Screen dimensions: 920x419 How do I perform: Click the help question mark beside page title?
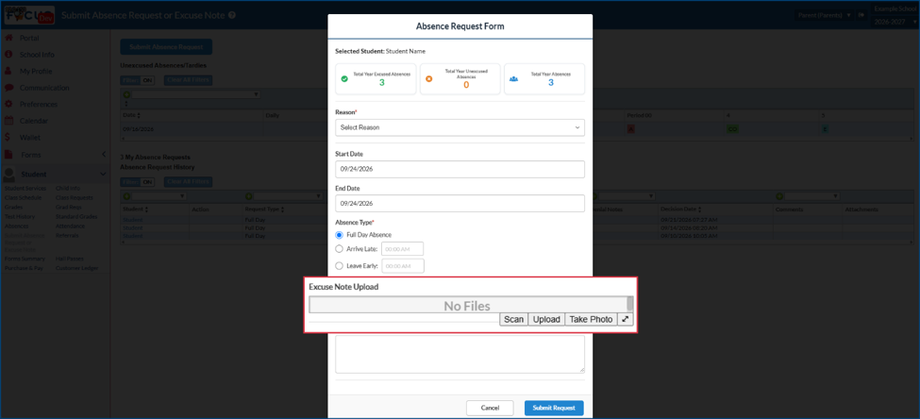point(232,15)
